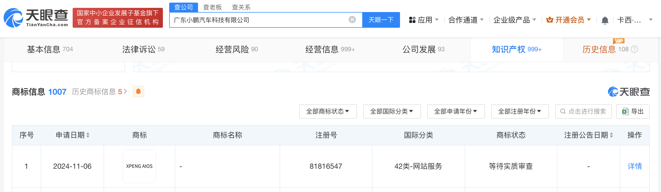Image resolution: width=661 pixels, height=192 pixels.
Task: Open 详情 link for XPENG AIOS
Action: tap(635, 166)
